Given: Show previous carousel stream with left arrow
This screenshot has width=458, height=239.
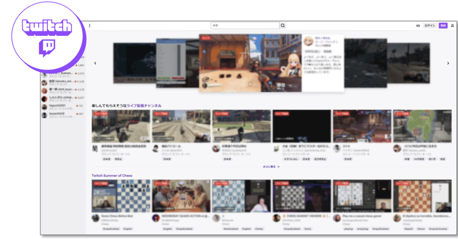Looking at the screenshot, I should 95,63.
